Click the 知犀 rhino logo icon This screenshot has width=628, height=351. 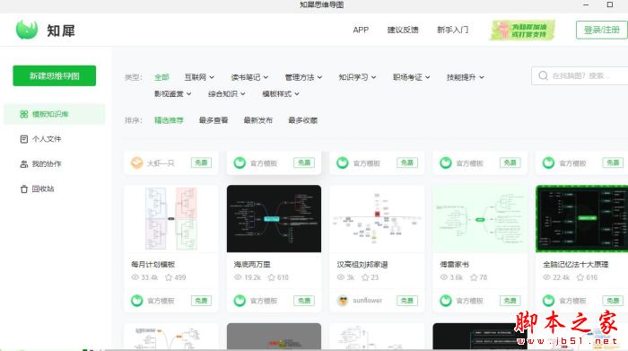click(x=26, y=30)
